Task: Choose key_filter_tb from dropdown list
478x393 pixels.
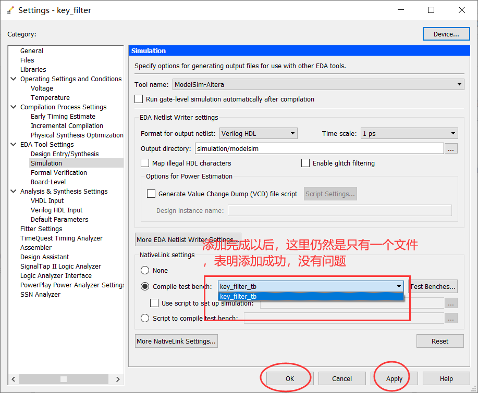Action: 311,297
